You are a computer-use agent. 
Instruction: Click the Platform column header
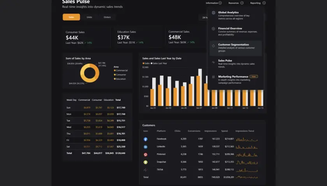tap(161, 131)
